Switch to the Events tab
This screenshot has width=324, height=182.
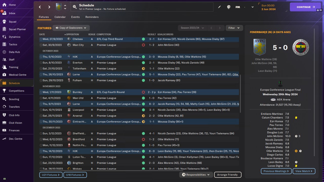(x=75, y=17)
